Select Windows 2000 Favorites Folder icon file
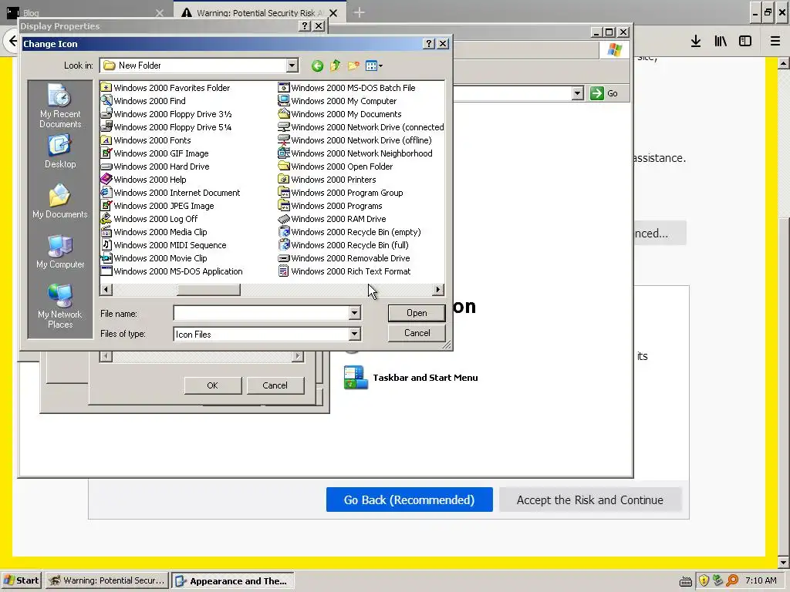This screenshot has width=790, height=592. coord(165,88)
